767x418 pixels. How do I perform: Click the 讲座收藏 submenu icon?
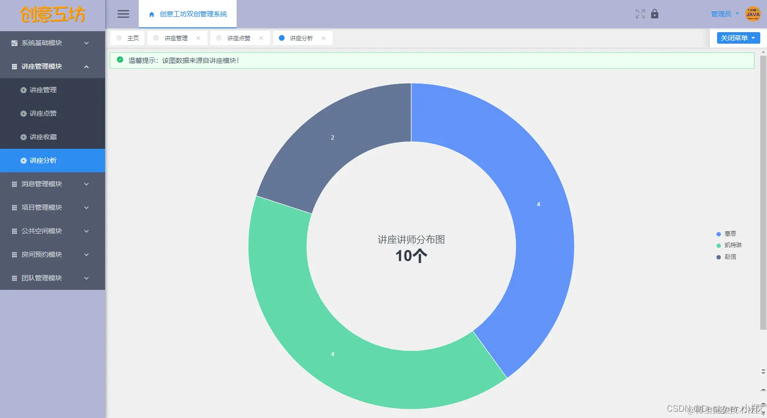click(23, 137)
